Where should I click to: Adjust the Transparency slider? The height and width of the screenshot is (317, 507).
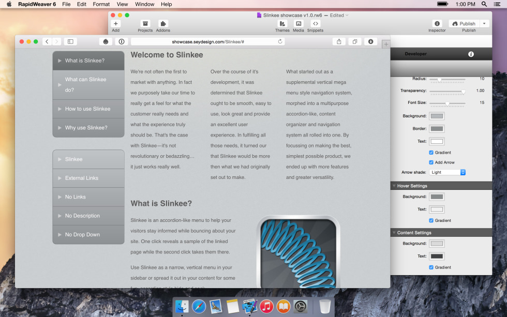pos(447,92)
